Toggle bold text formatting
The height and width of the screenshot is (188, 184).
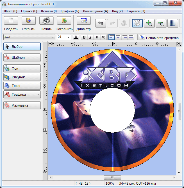tap(84, 37)
